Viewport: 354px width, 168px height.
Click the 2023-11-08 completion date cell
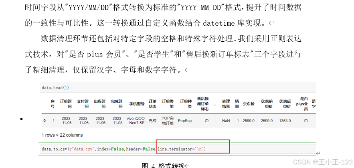point(117,121)
